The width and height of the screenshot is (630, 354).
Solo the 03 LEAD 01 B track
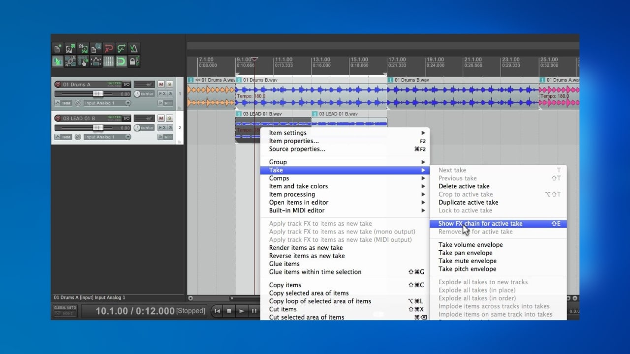(x=169, y=118)
